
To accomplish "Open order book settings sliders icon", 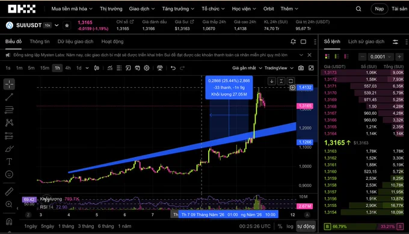I will pyautogui.click(x=395, y=42).
